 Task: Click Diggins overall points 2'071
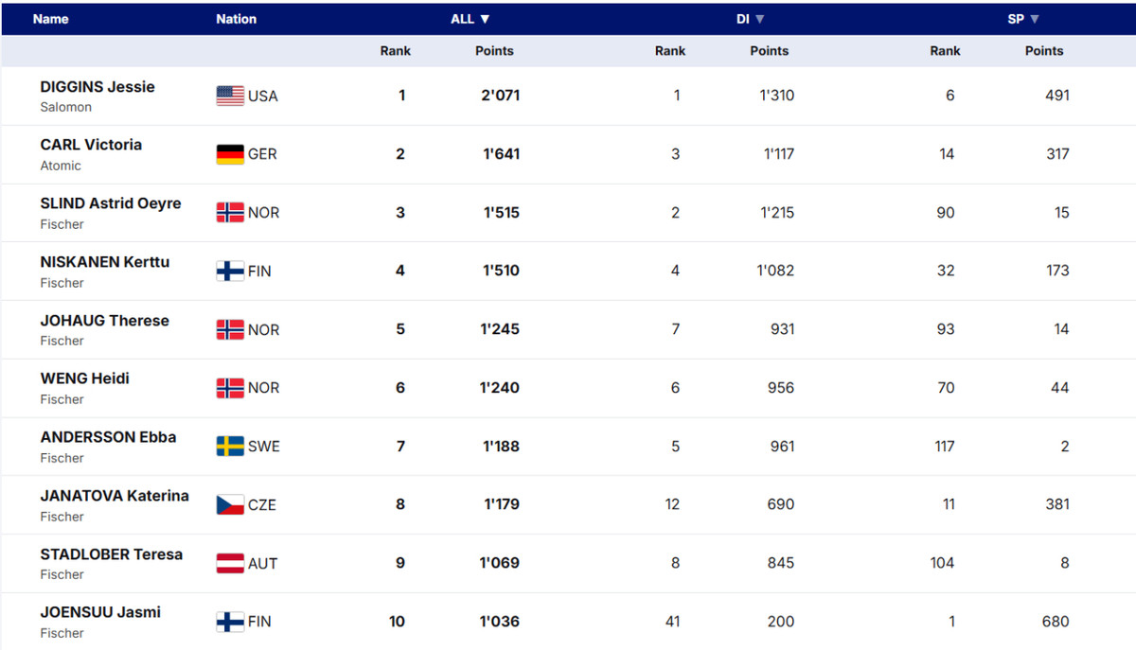pos(501,96)
